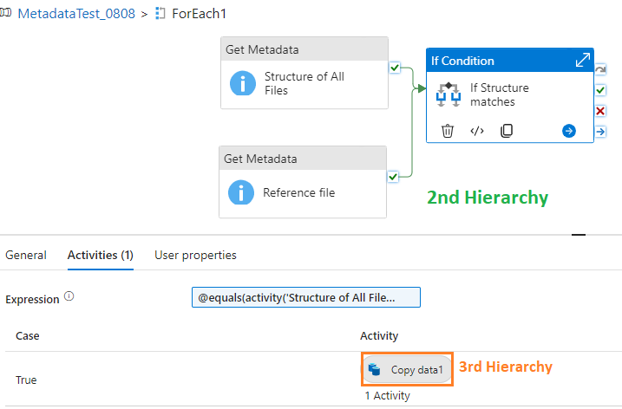Click the green success output on If Condition

coord(600,90)
